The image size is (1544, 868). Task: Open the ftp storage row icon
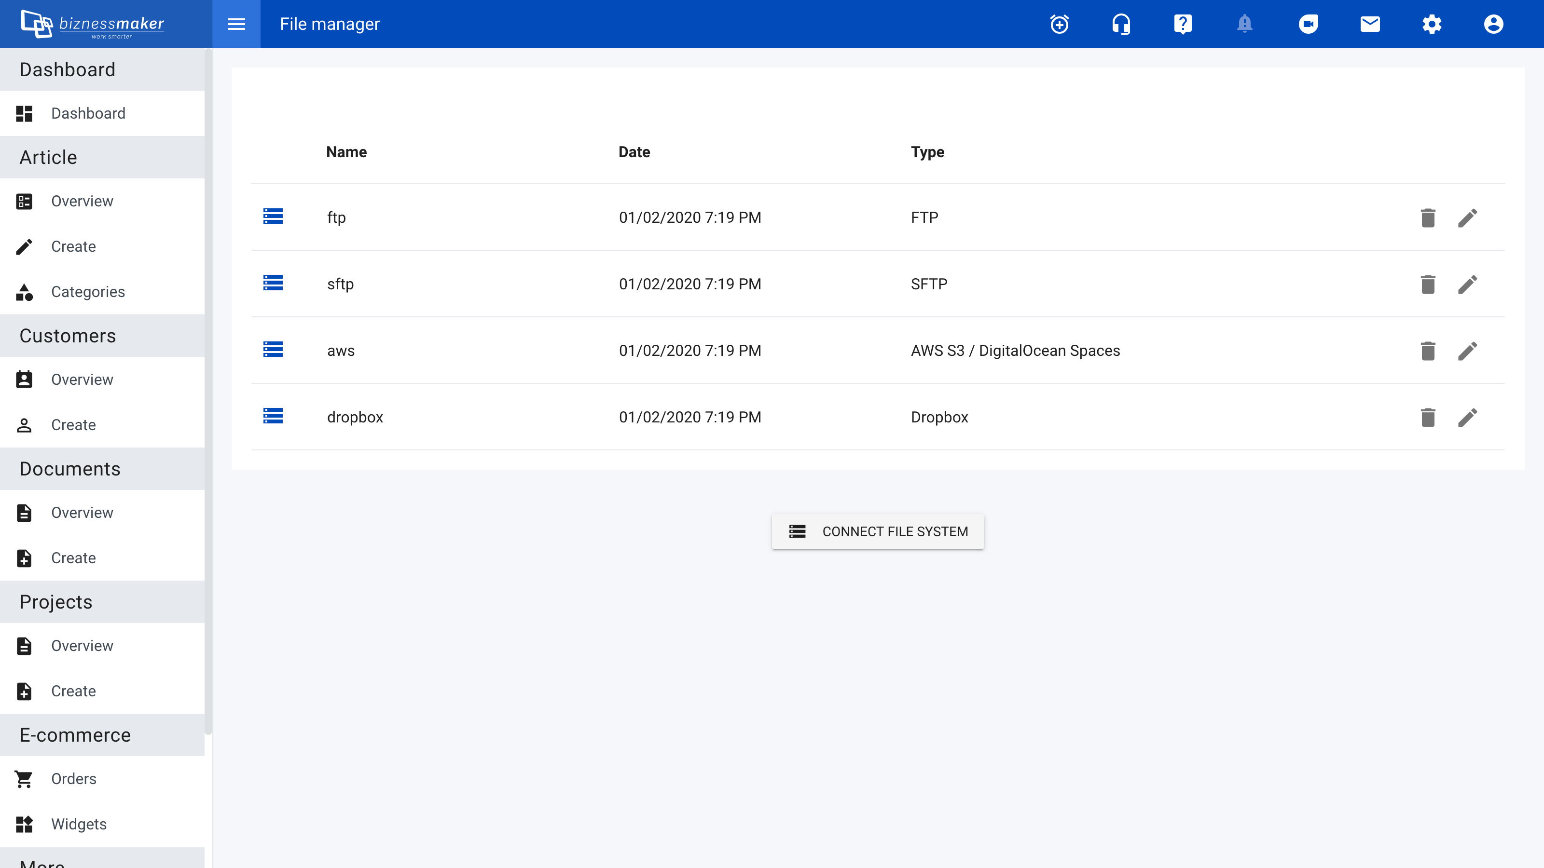coord(273,216)
